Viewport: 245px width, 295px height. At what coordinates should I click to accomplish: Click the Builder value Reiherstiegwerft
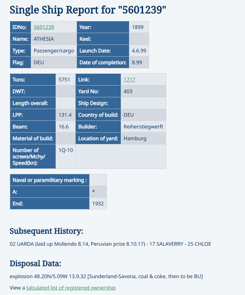[x=143, y=127]
